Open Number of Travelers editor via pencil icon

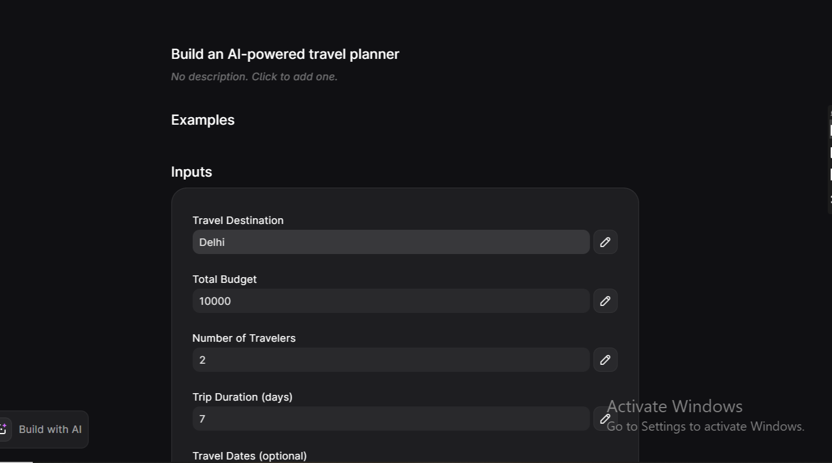[605, 360]
